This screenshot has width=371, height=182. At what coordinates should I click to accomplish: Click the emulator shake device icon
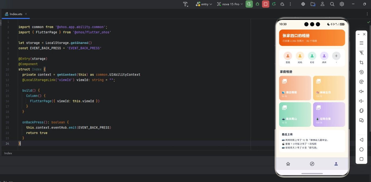click(x=362, y=111)
